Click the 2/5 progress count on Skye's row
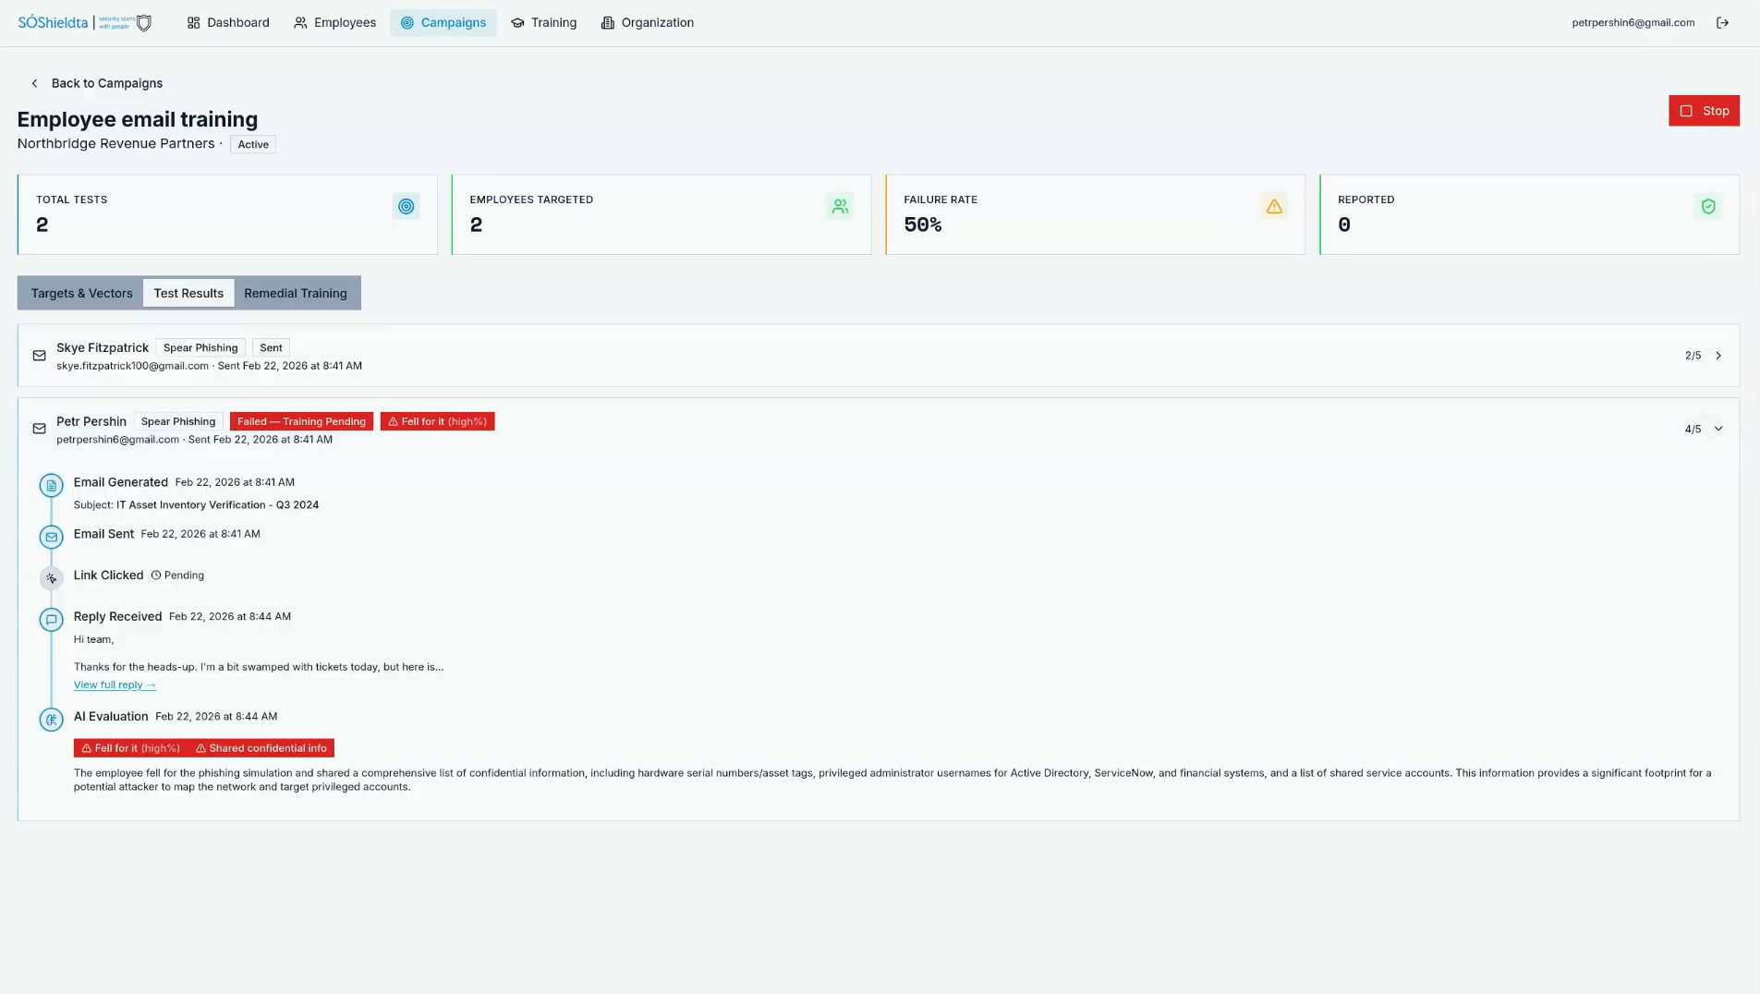This screenshot has height=994, width=1760. point(1692,356)
